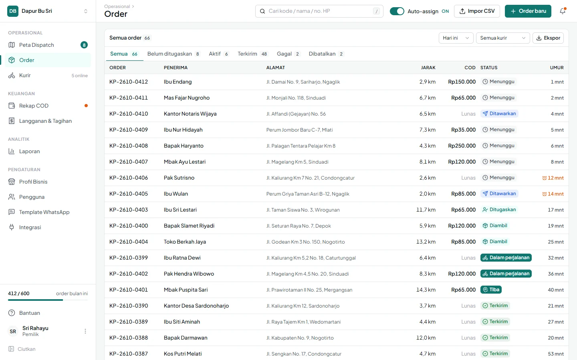
Task: Open the Hari ini date filter
Action: [456, 38]
